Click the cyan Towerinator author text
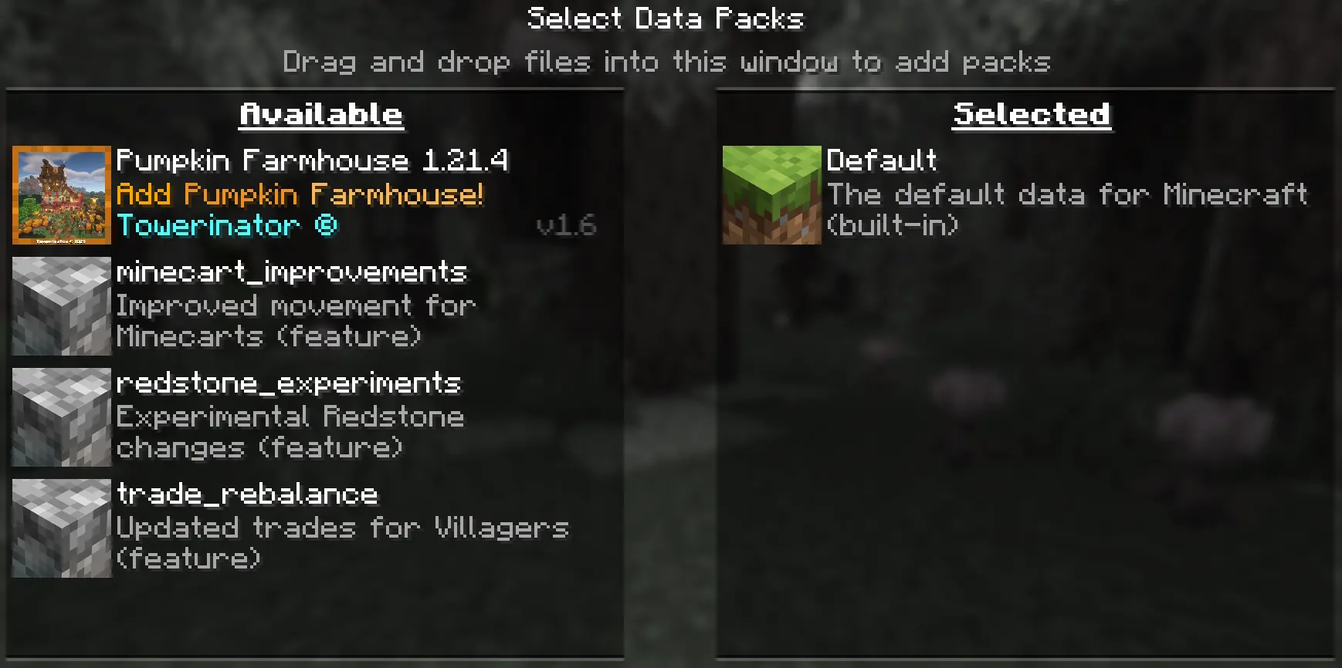 point(227,226)
